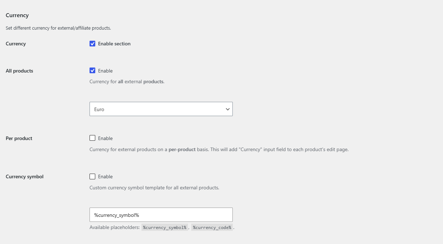Uncheck the Currency 'Enable section' checkbox
The height and width of the screenshot is (244, 443).
pyautogui.click(x=92, y=44)
